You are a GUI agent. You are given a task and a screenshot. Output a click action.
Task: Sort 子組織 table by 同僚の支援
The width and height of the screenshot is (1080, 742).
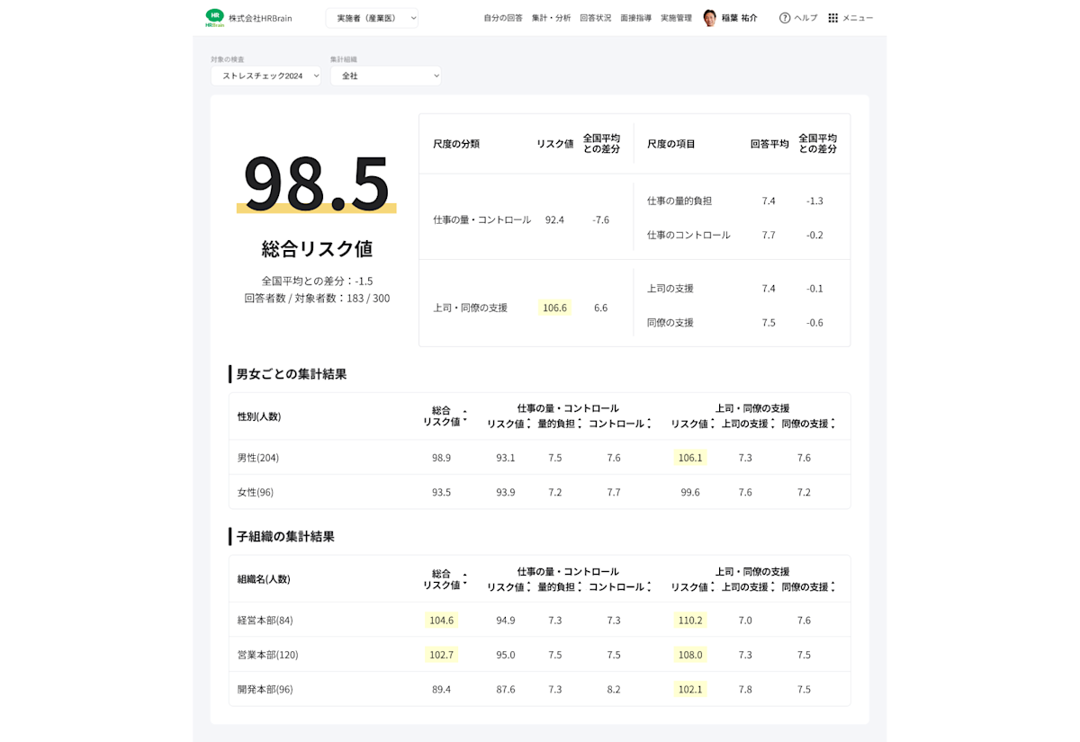[x=833, y=586]
